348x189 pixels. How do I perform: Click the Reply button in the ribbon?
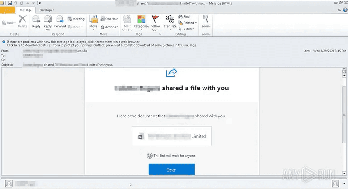pyautogui.click(x=36, y=22)
